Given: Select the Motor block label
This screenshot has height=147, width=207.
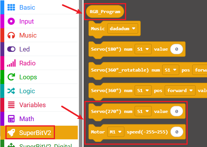Looking at the screenshot, I should (x=98, y=132).
